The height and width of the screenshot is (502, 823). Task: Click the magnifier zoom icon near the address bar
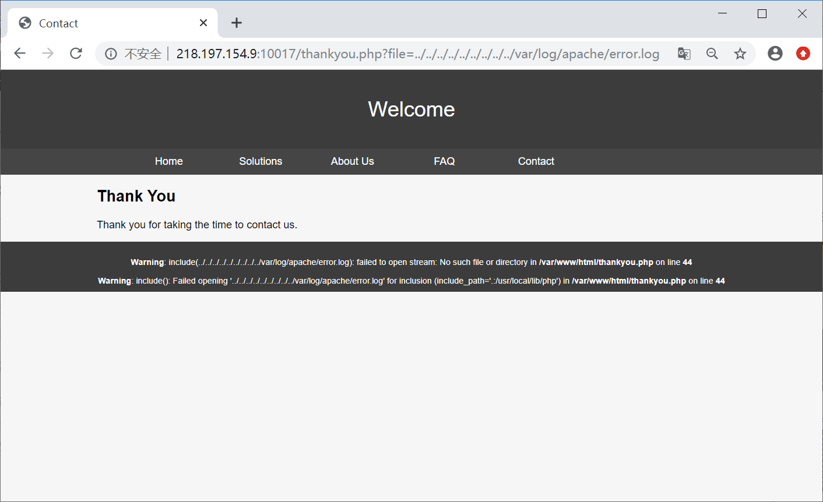tap(712, 53)
